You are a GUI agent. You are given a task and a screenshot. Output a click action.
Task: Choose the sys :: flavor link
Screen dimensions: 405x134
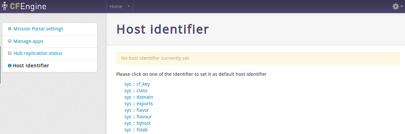(137, 110)
